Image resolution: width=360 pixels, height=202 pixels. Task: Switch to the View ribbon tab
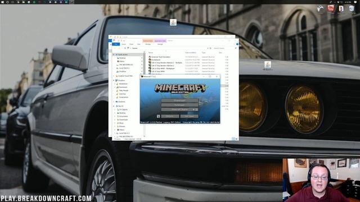coord(139,44)
